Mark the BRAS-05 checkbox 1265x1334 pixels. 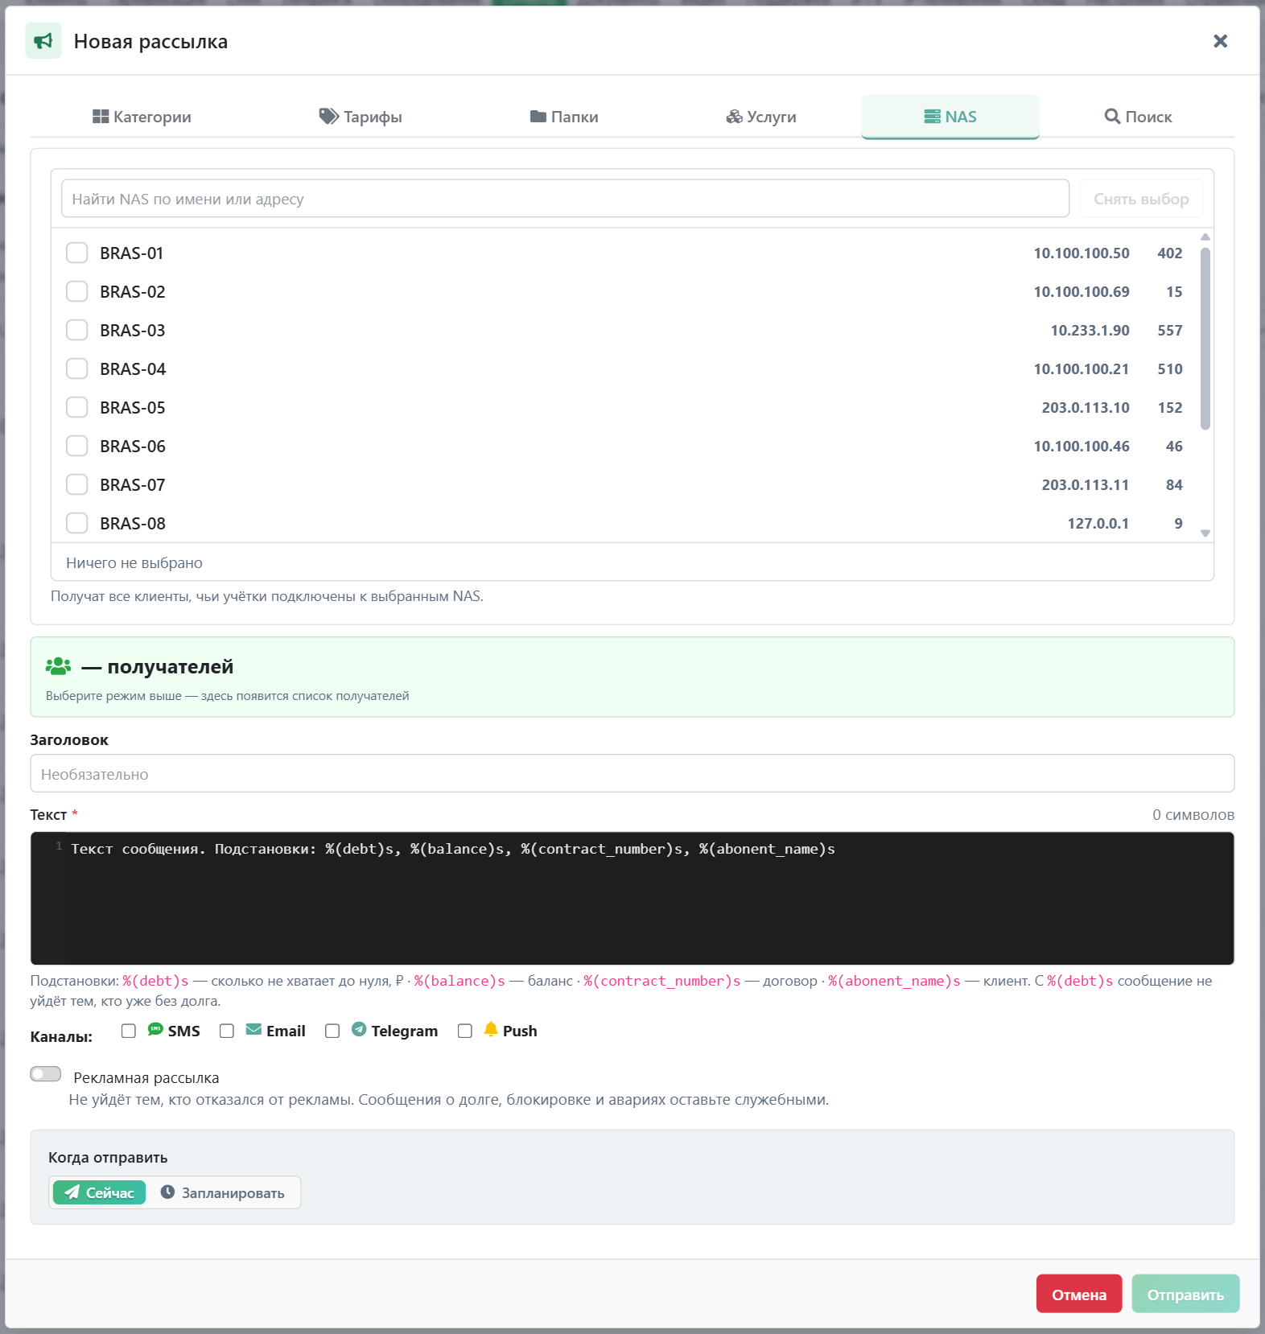(77, 407)
